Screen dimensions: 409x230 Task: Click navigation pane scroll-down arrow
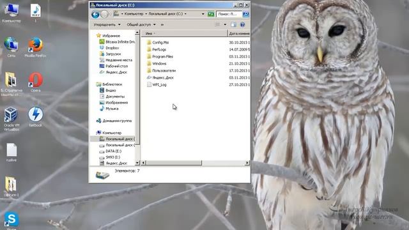137,163
